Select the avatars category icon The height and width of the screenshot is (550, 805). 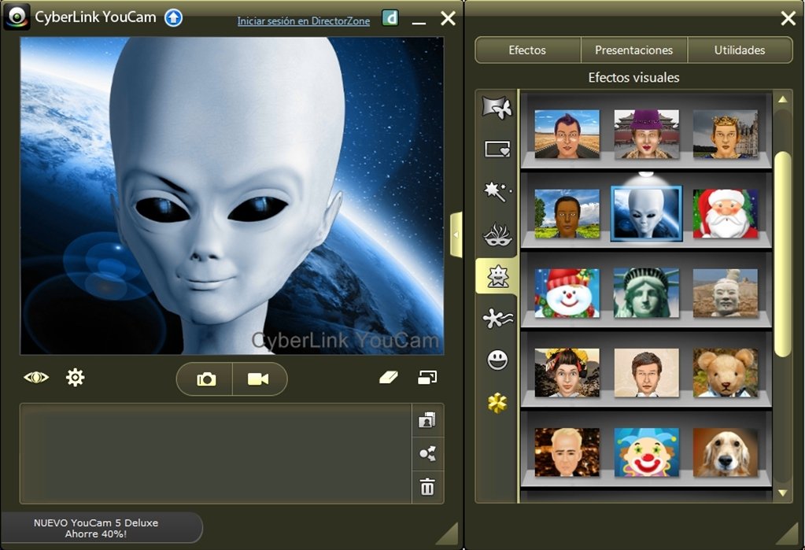497,276
